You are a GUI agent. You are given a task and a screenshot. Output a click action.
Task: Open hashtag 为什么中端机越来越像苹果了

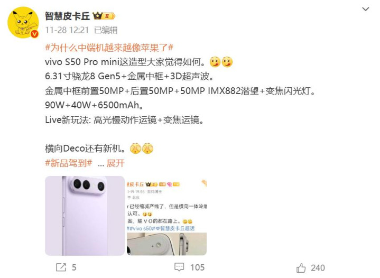(x=109, y=48)
